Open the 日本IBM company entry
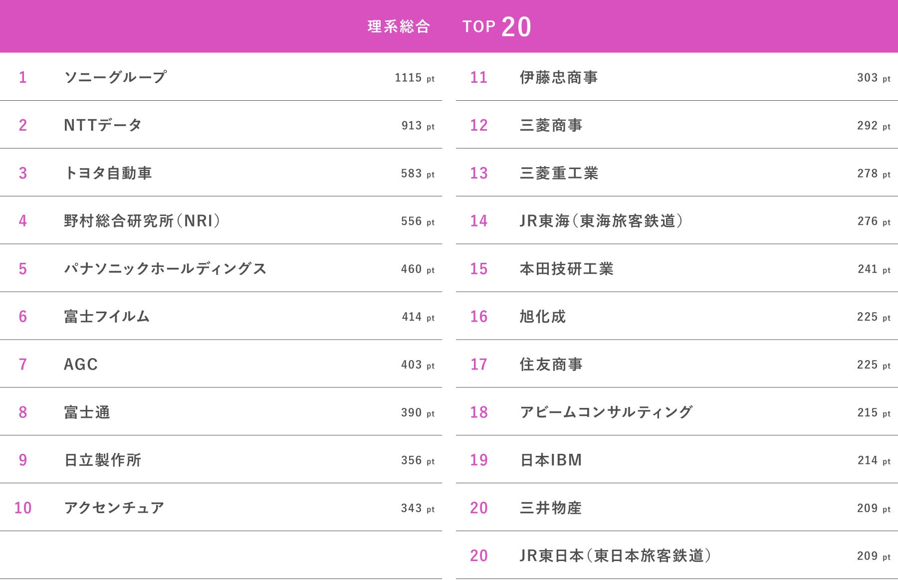This screenshot has height=580, width=898. 551,460
